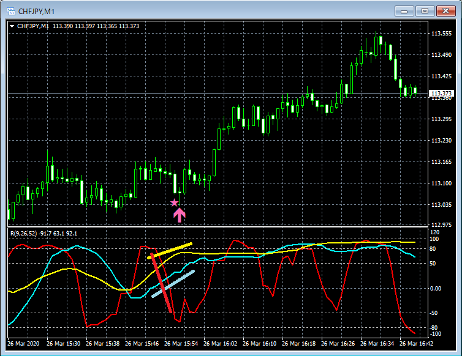Click the 26 Mar 15:54 time label
Screen dimensions: 462x356
pyautogui.click(x=181, y=343)
